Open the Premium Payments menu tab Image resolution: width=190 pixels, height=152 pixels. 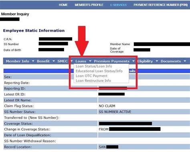click(112, 61)
